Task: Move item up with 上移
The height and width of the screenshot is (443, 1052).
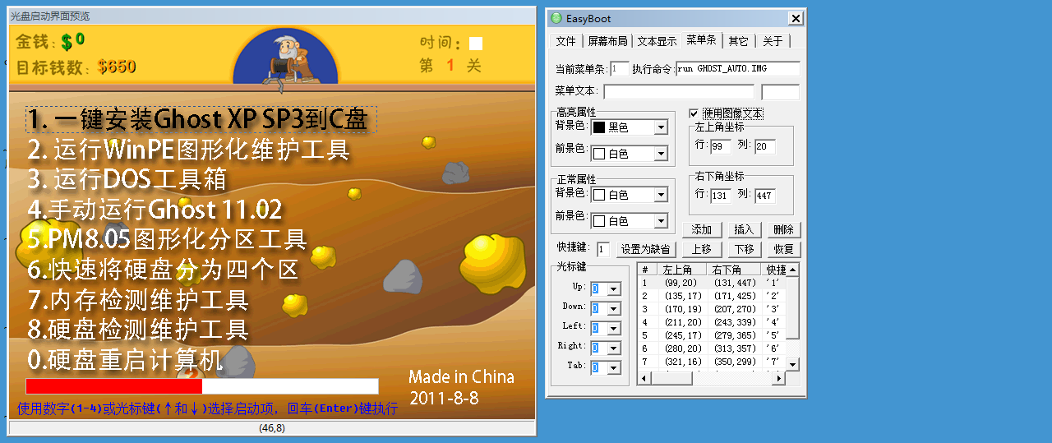Action: (x=702, y=249)
